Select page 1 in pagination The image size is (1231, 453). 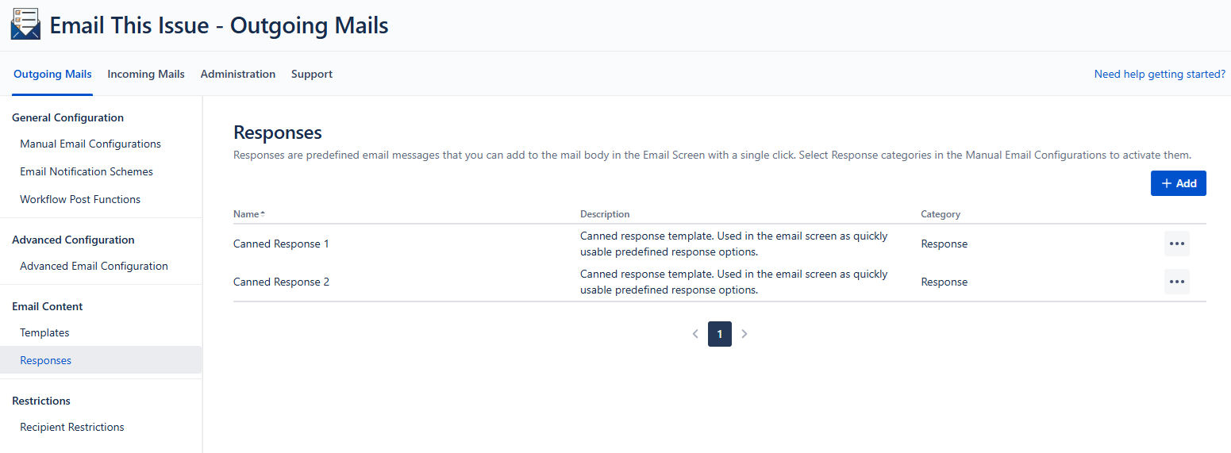(x=720, y=334)
